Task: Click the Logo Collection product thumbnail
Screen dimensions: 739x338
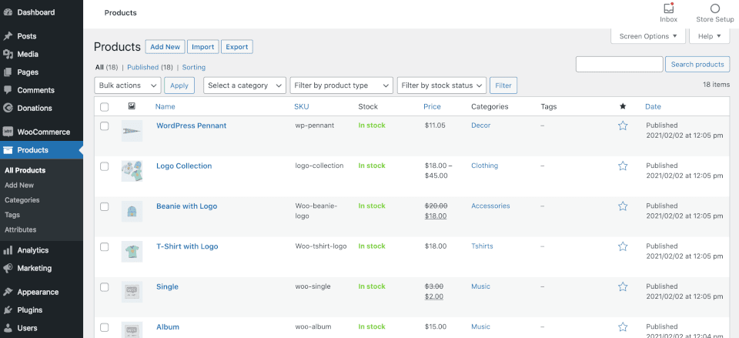Action: (x=132, y=171)
